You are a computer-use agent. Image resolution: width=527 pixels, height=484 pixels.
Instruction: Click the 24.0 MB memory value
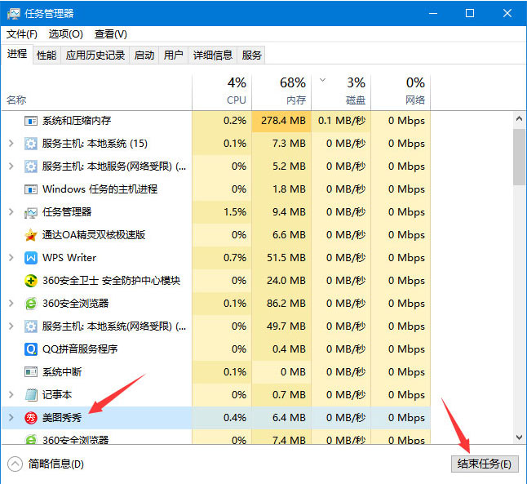[286, 281]
